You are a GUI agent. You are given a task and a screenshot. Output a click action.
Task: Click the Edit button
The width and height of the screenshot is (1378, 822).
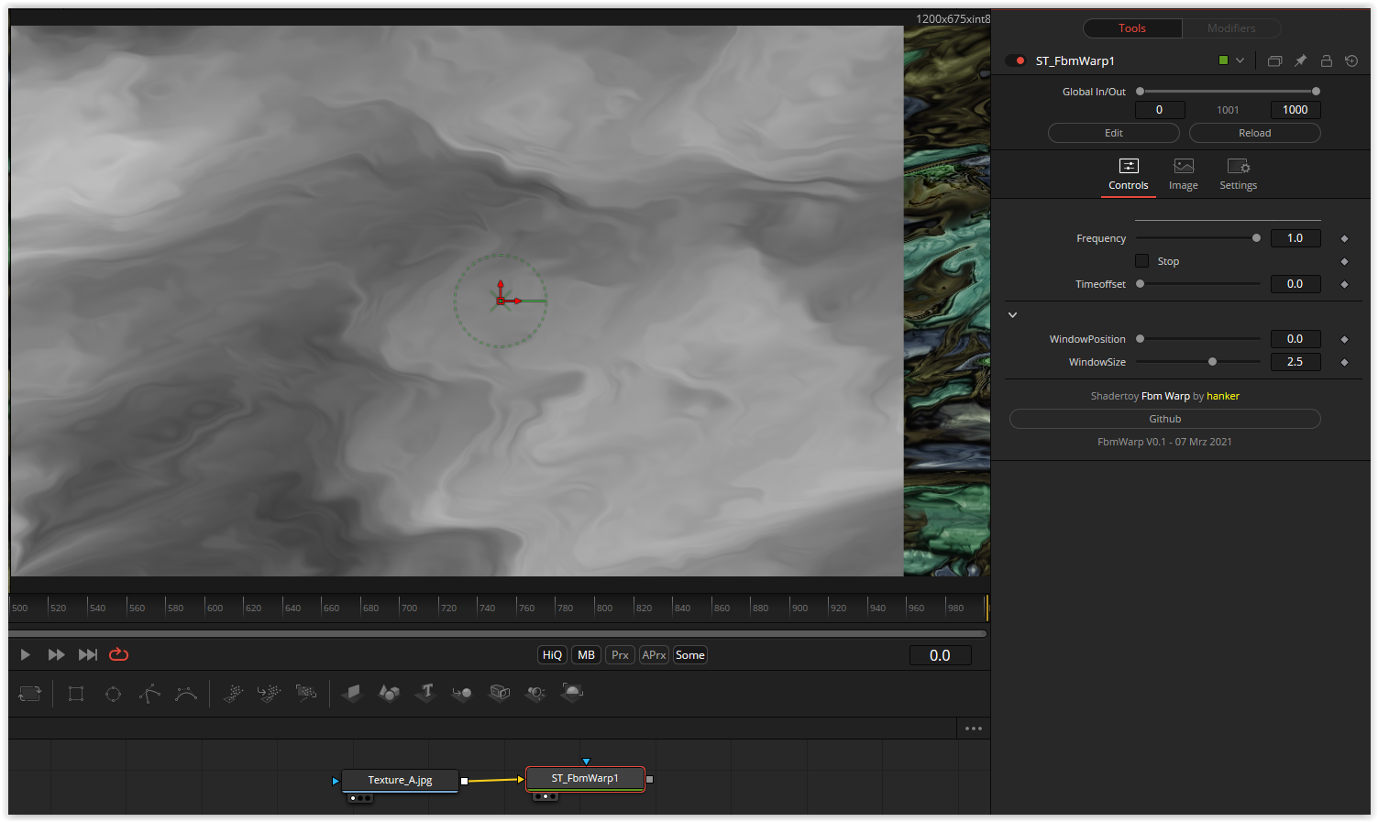pos(1114,133)
